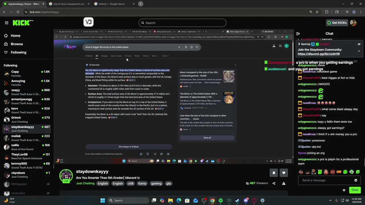Viewport: 365px width, 205px height.
Task: Select the chill tag
Action: [x=131, y=183]
